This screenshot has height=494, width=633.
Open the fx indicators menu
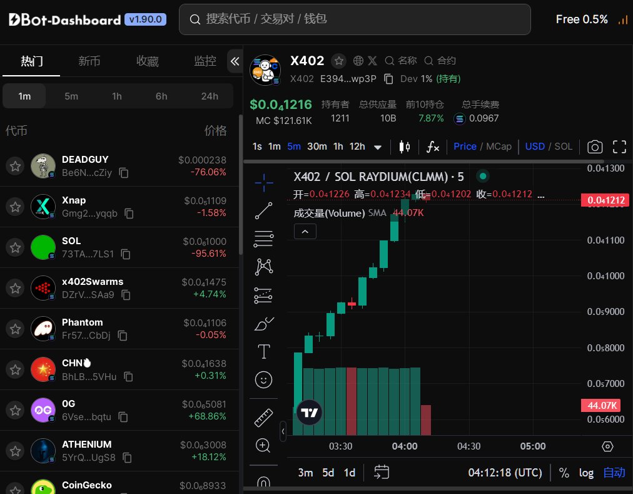coord(433,147)
